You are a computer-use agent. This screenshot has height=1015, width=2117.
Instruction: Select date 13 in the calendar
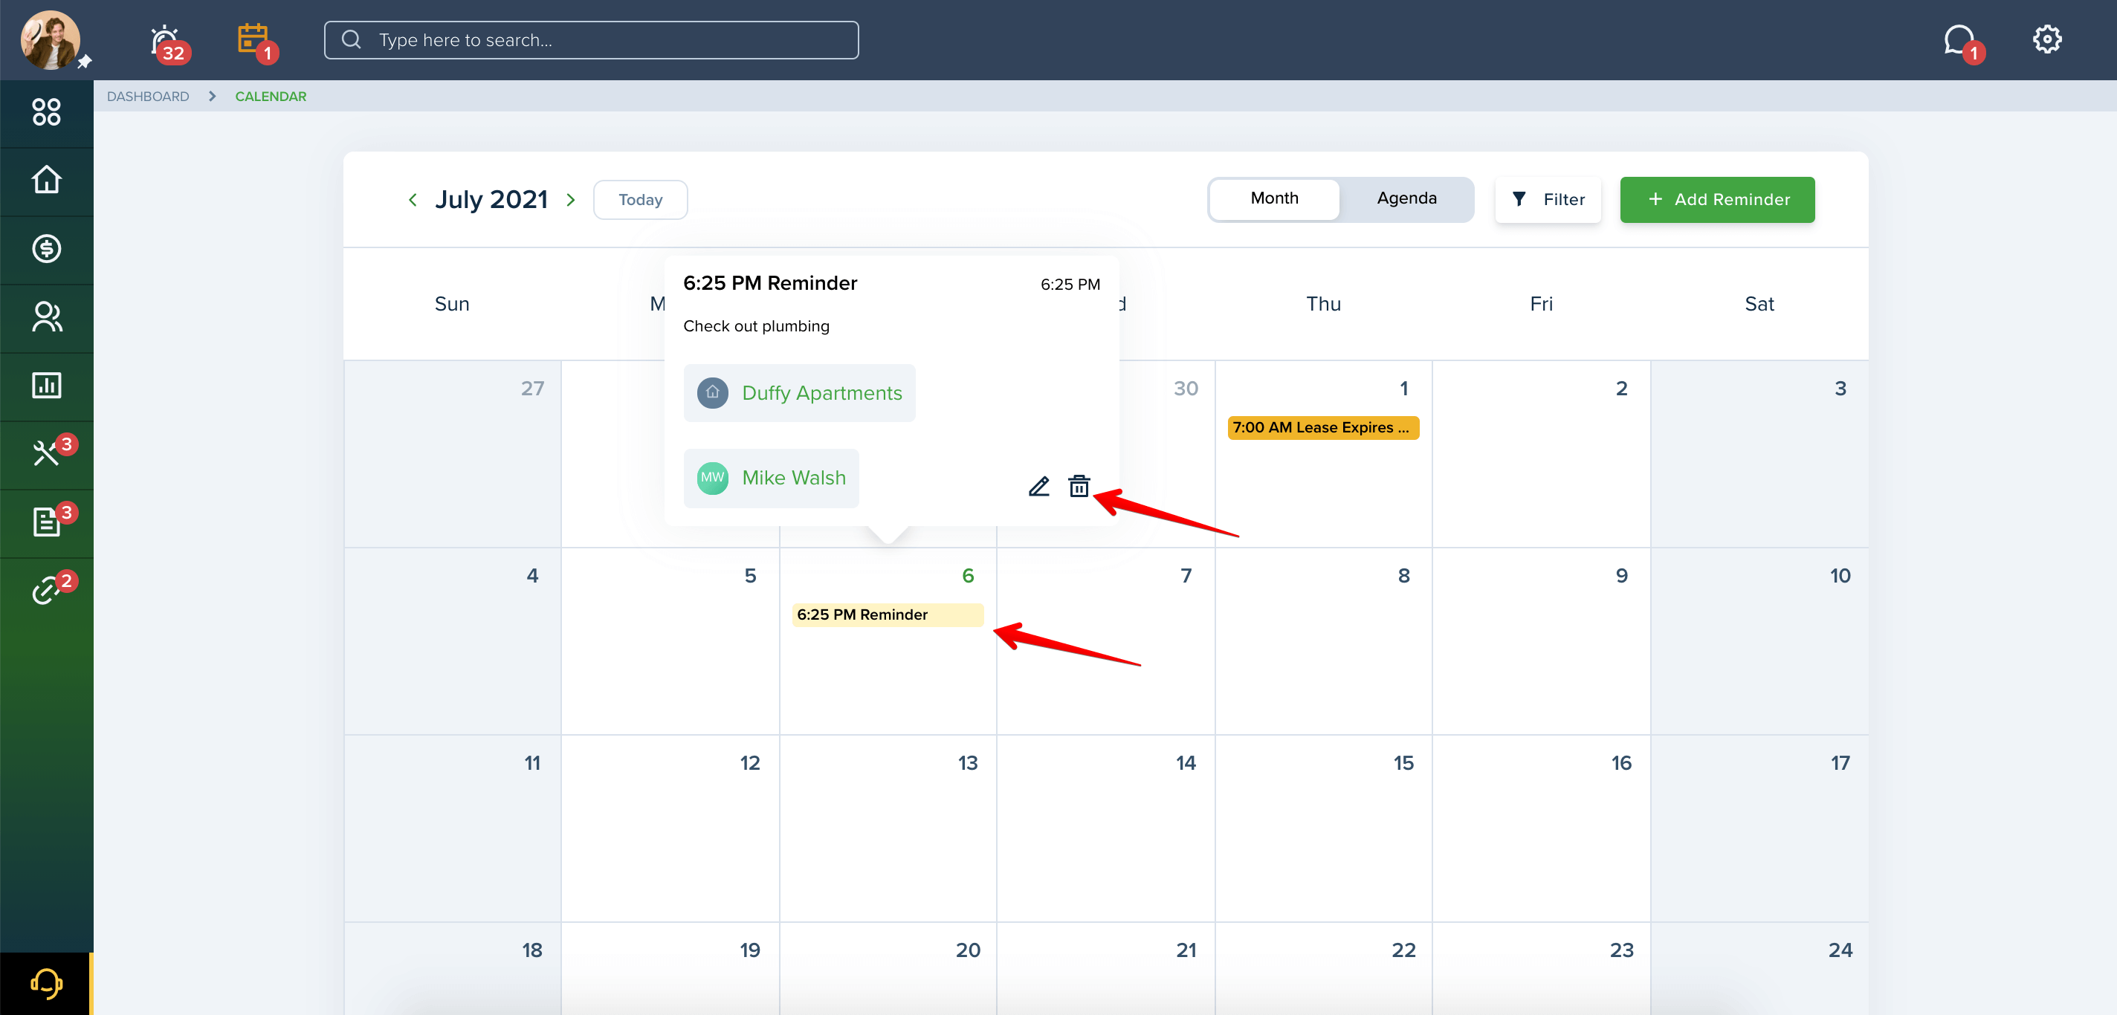(x=968, y=762)
